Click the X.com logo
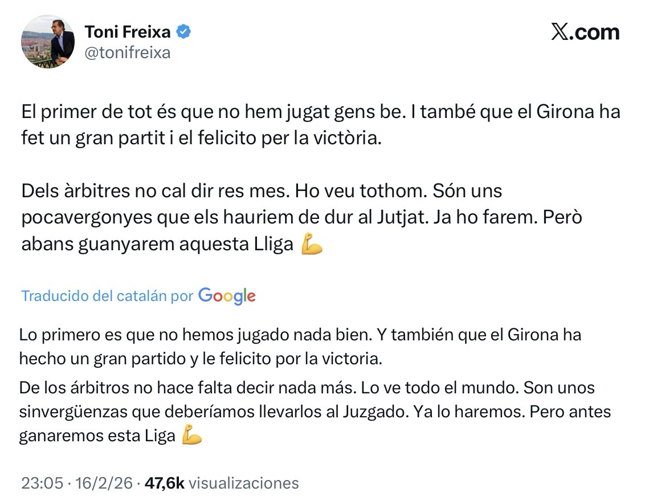Image resolution: width=653 pixels, height=496 pixels. click(x=585, y=32)
